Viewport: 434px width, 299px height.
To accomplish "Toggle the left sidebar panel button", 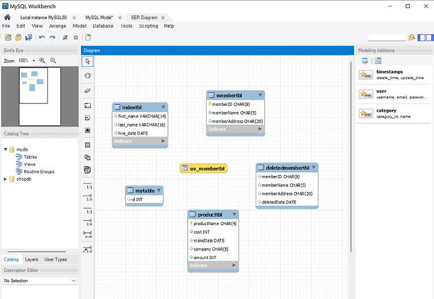I will point(421,38).
